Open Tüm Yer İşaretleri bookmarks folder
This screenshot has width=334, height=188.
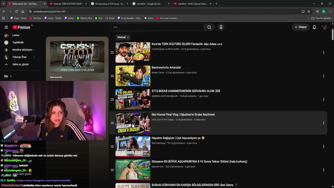321,18
